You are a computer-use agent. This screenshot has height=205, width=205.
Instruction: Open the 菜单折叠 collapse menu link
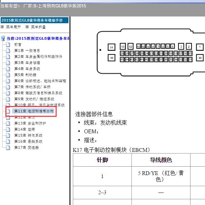coord(38,27)
